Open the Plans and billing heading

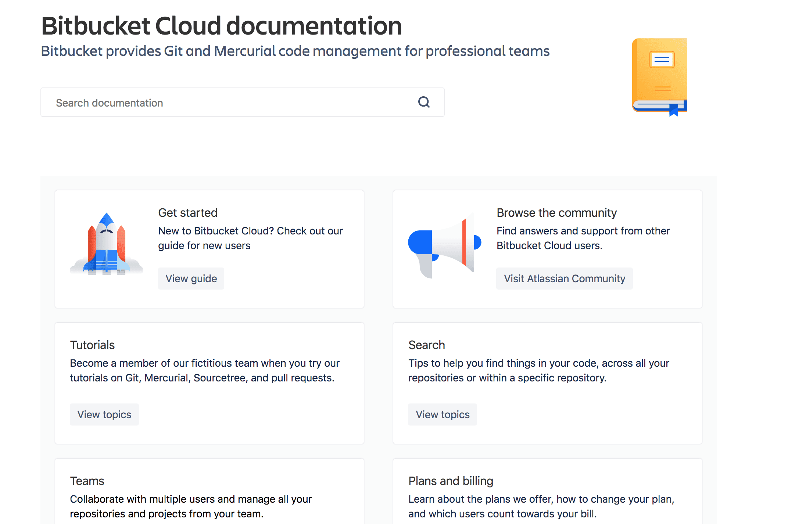[451, 481]
